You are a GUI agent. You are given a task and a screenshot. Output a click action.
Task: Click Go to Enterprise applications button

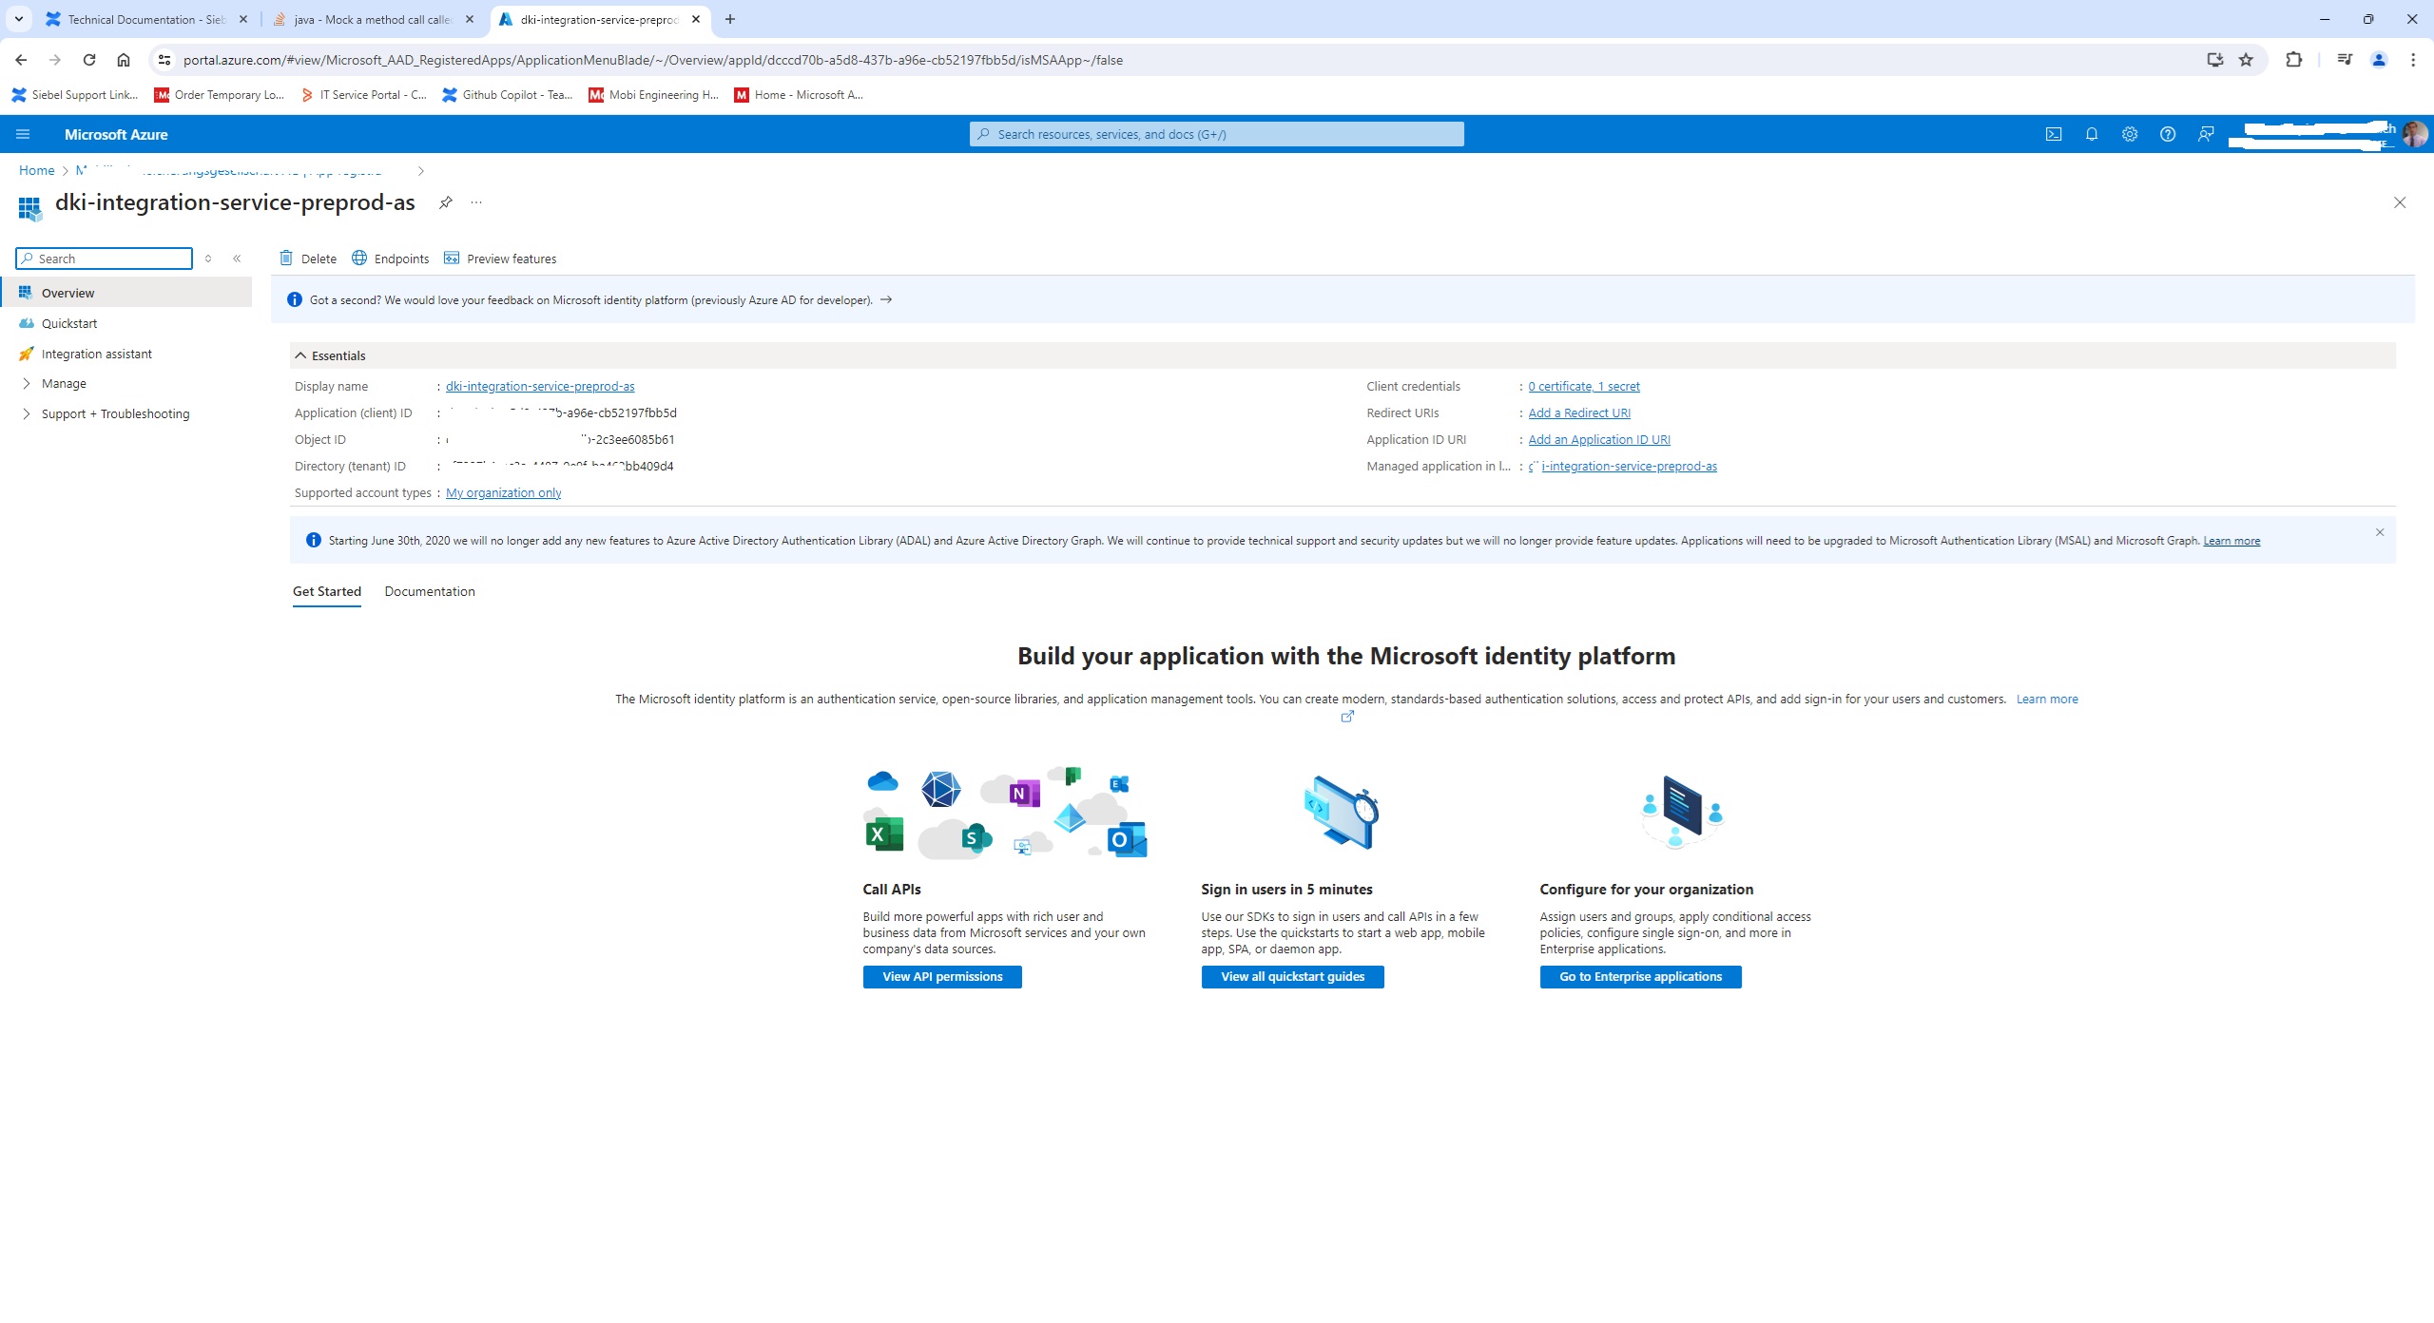coord(1641,977)
